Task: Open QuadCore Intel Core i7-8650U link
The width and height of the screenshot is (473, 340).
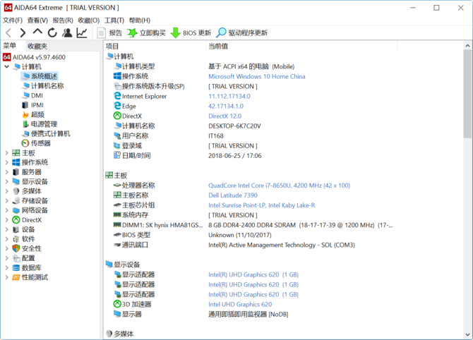Action: pyautogui.click(x=280, y=186)
